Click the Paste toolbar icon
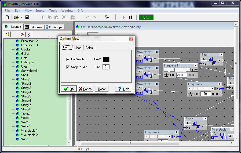241x153 pixels. pos(57,17)
